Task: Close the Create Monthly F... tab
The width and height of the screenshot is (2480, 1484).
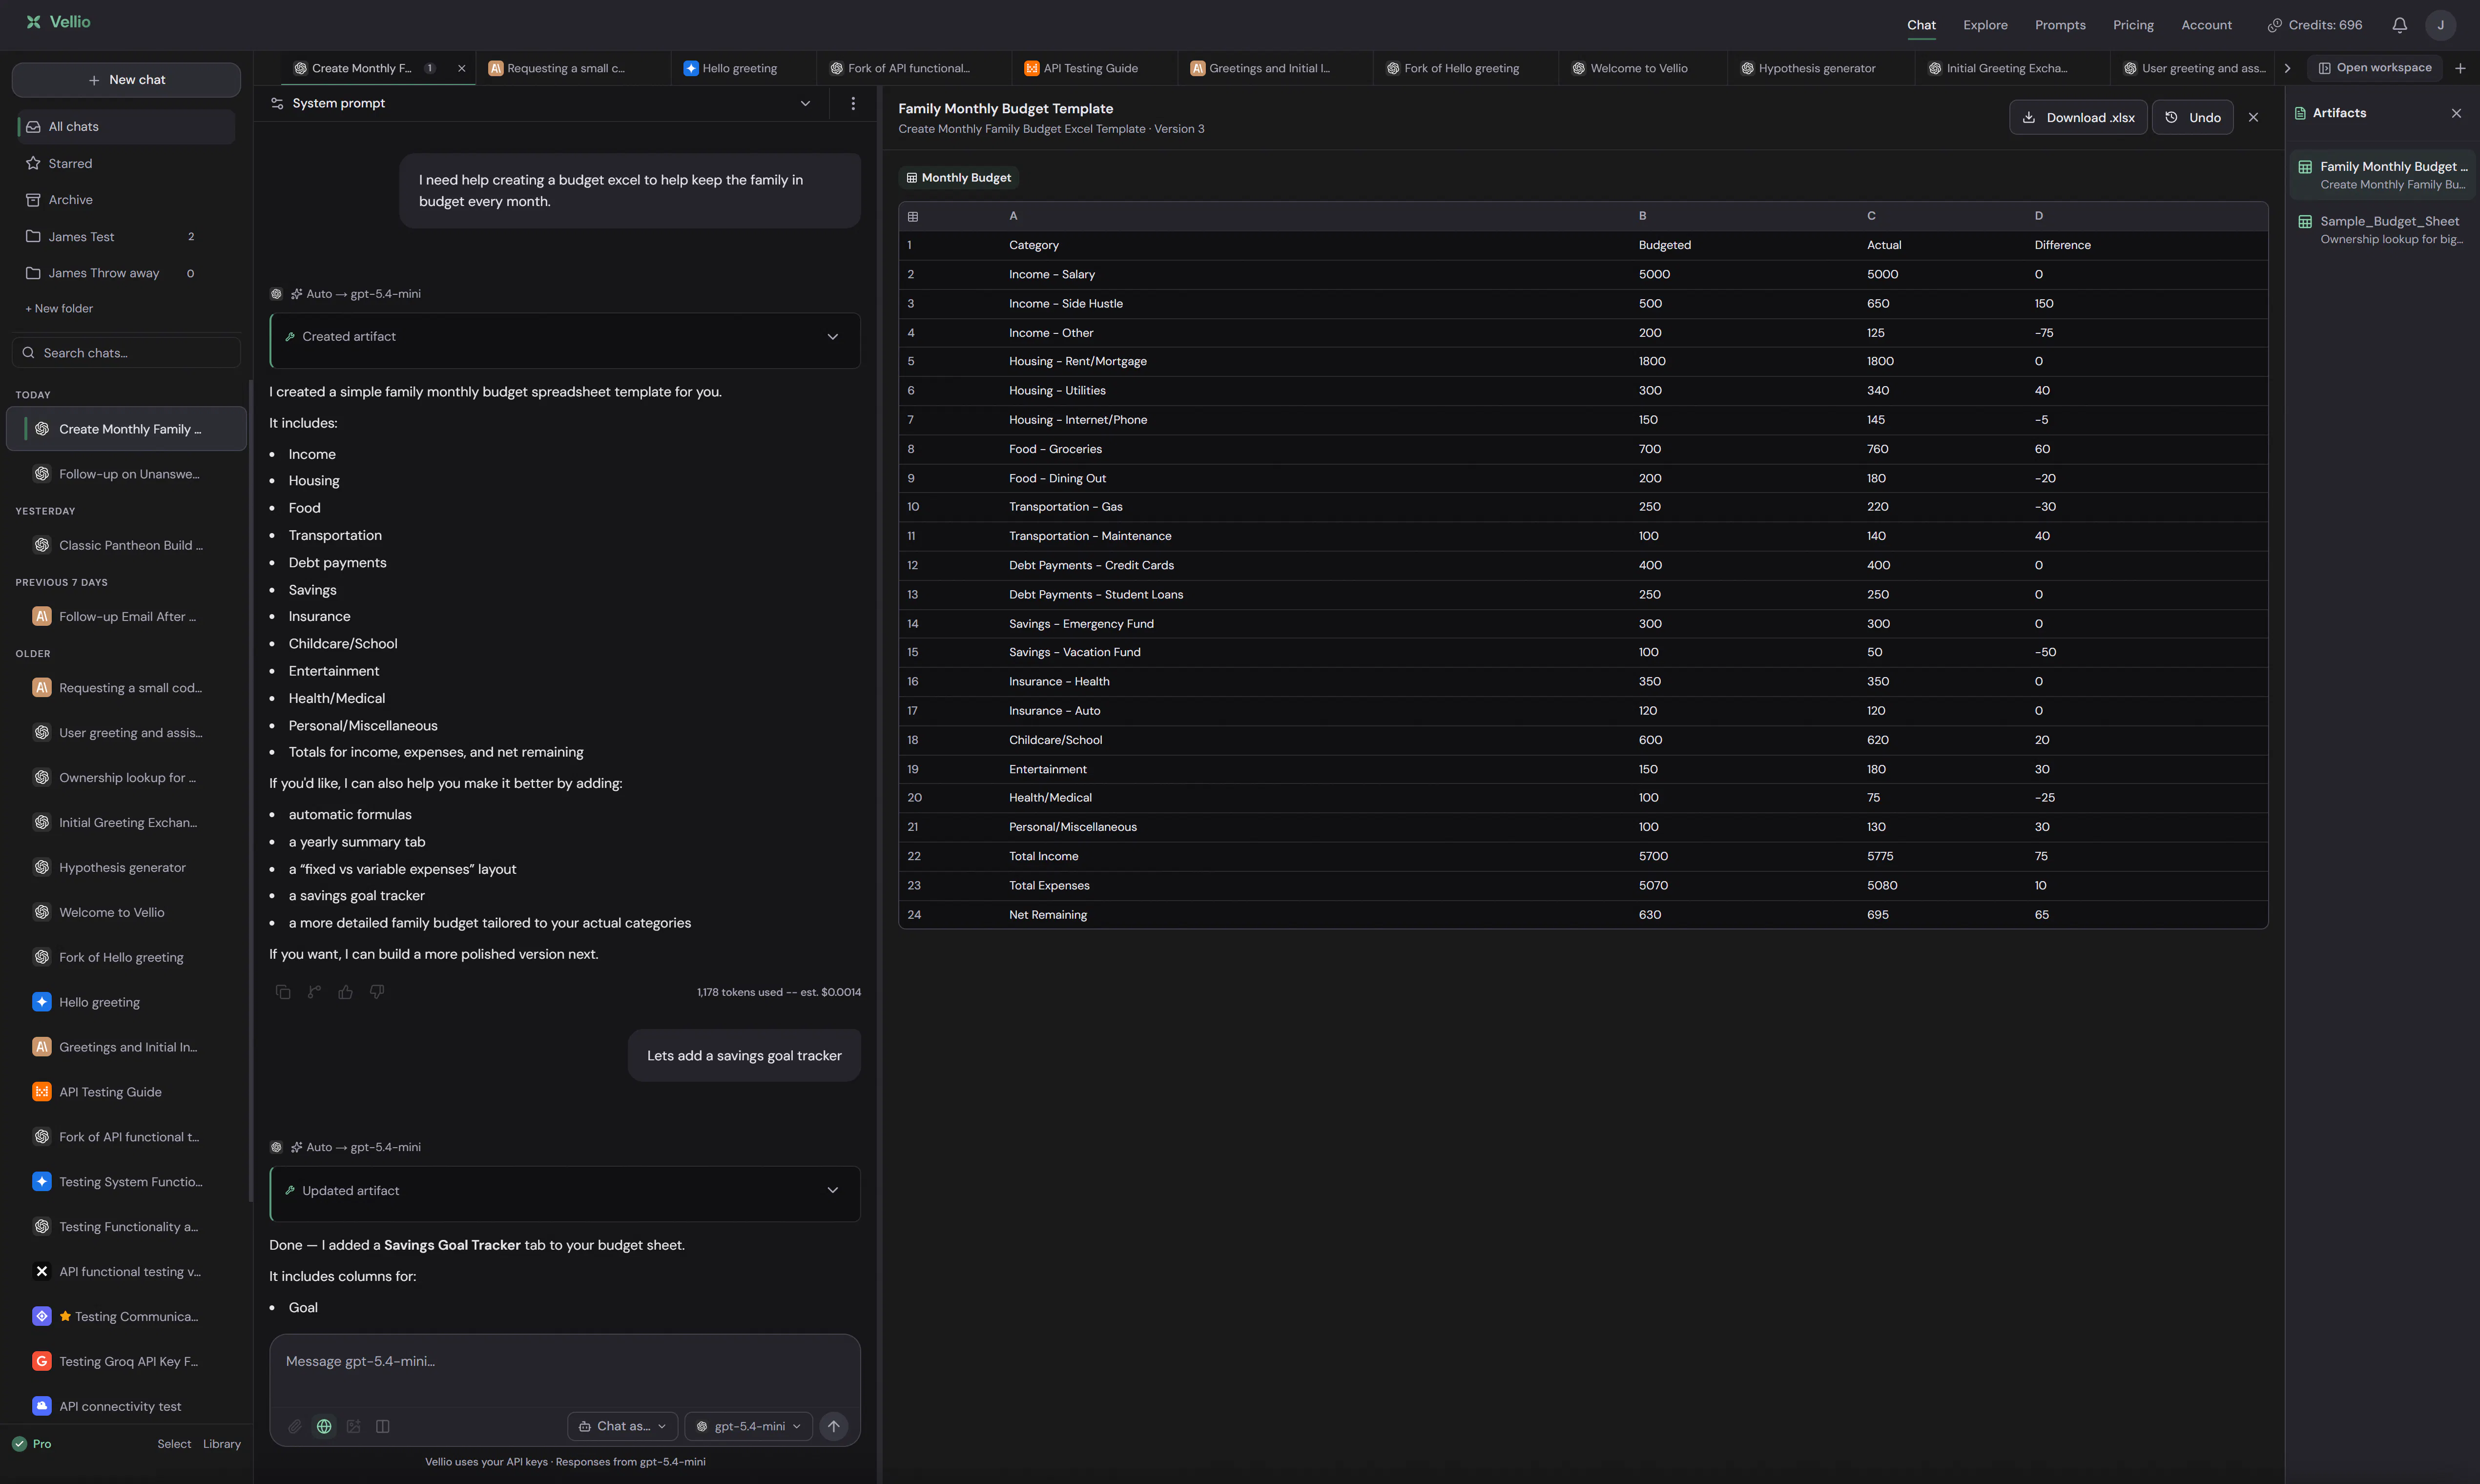Action: tap(462, 68)
